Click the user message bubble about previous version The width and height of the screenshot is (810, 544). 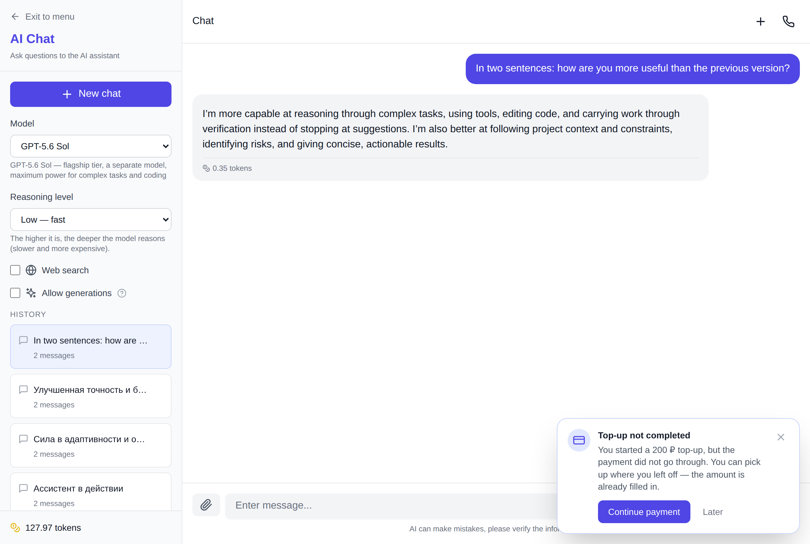[x=633, y=69]
